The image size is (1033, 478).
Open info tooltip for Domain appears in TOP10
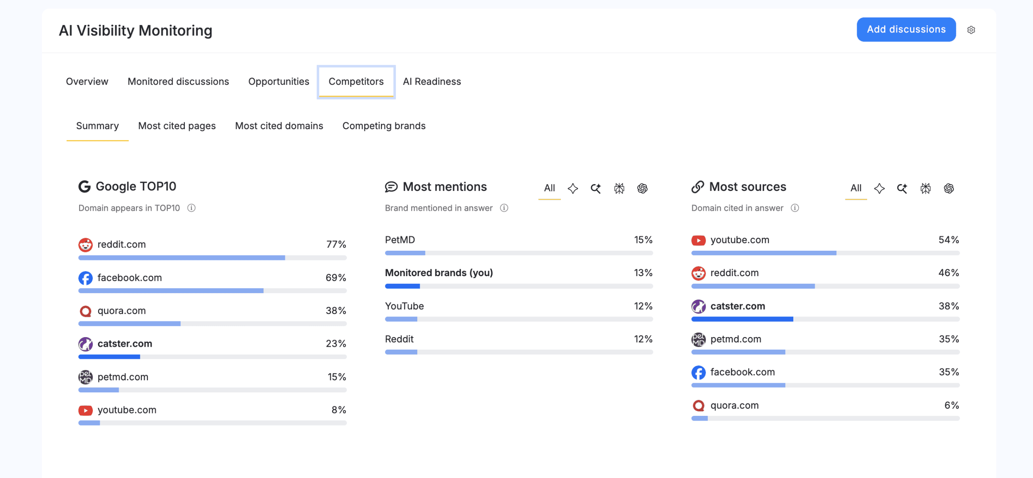pyautogui.click(x=192, y=208)
